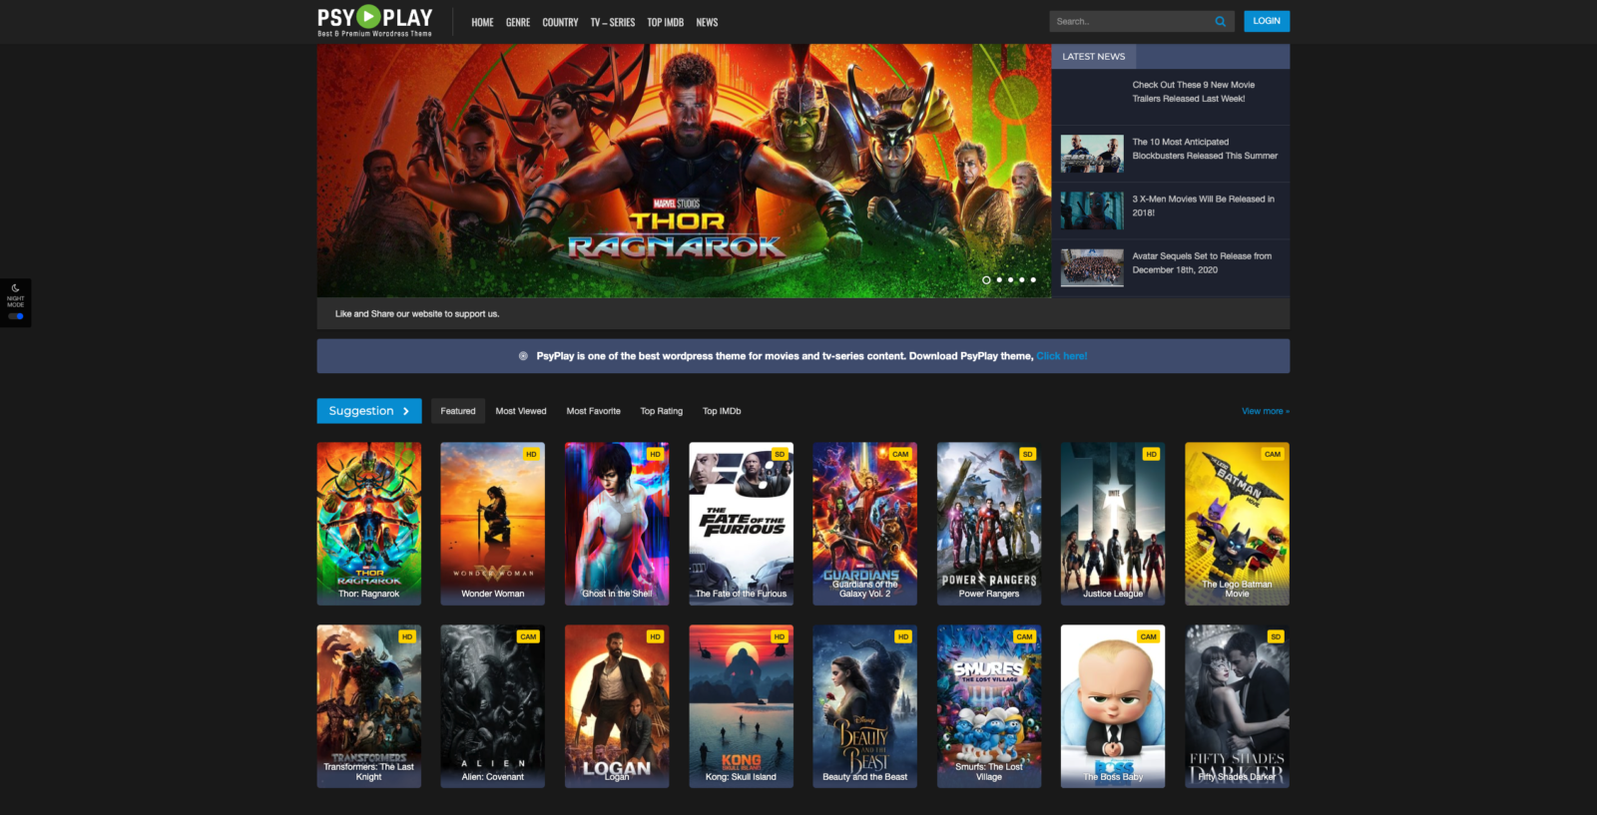Toggle the Night Mode switch

click(x=16, y=316)
